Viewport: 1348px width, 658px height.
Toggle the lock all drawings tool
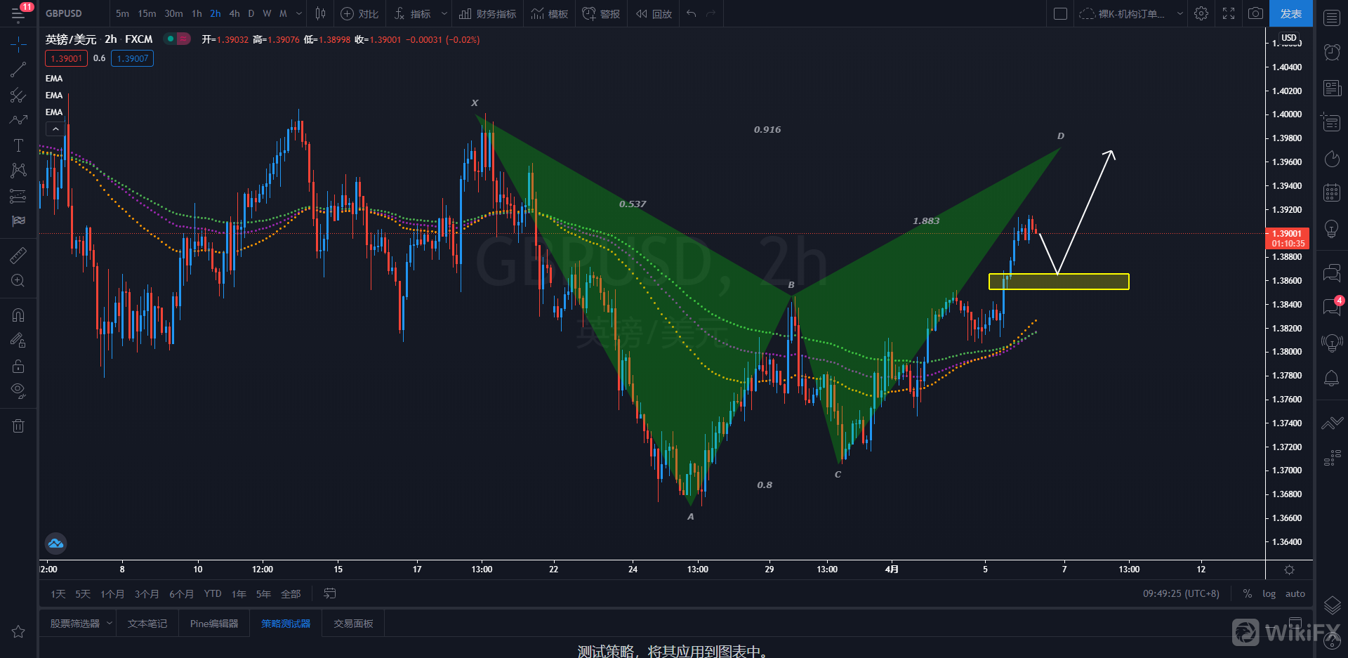coord(18,366)
